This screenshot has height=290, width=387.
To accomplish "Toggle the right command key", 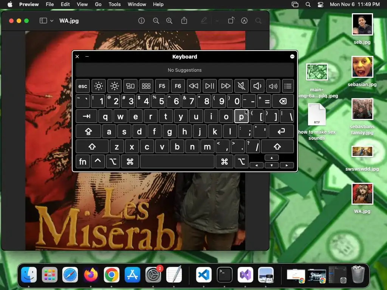I will coord(224,162).
